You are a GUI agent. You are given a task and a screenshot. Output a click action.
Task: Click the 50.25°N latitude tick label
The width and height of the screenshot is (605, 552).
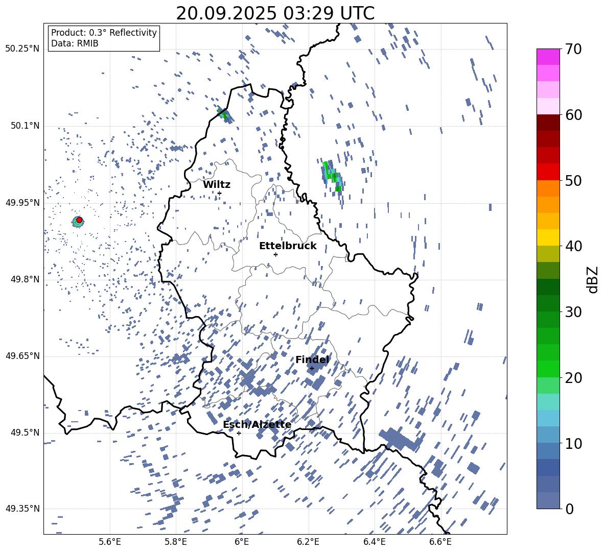[22, 49]
